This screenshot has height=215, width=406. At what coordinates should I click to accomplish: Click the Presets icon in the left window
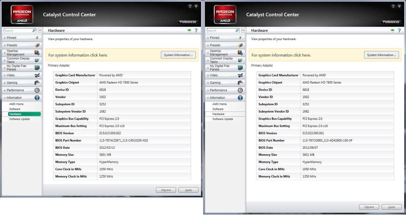[x=37, y=45]
